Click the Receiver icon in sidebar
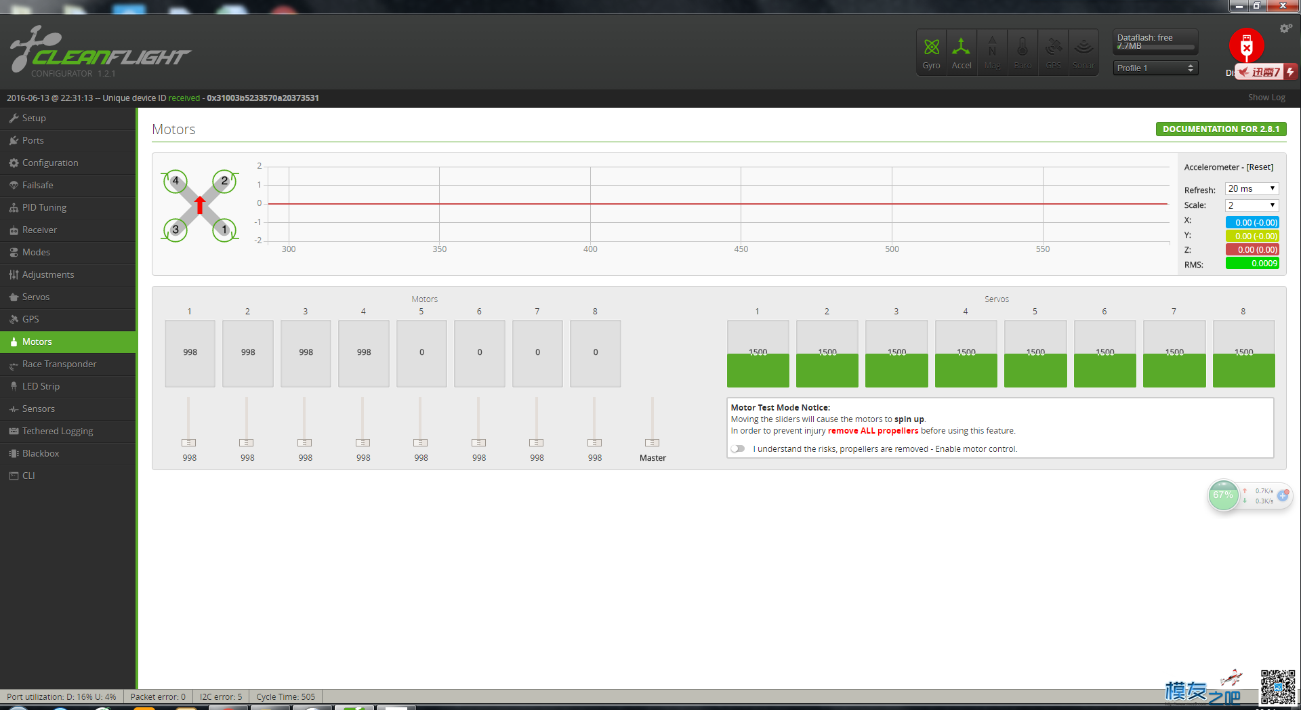The image size is (1301, 710). 14,230
